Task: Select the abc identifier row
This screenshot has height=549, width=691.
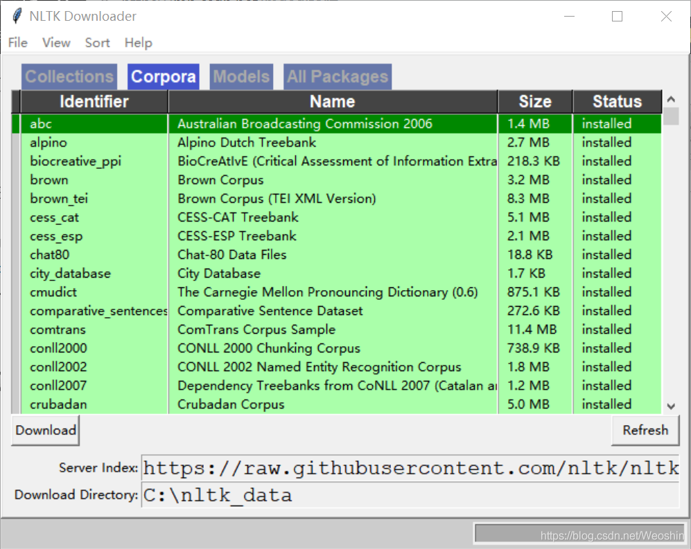Action: [40, 124]
